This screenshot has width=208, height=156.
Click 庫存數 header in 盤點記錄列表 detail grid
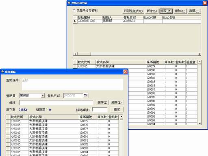coord(169,62)
